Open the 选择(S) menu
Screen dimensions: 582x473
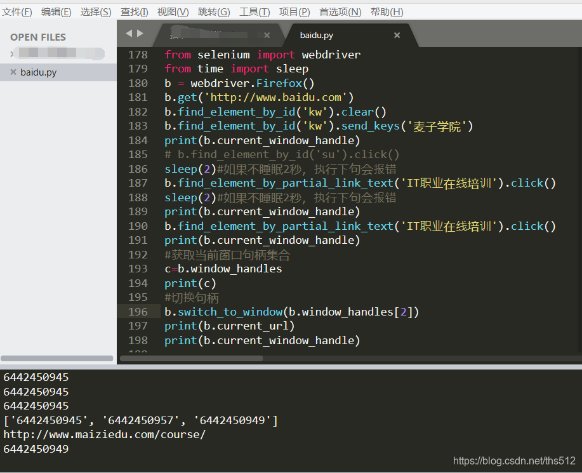[x=96, y=12]
